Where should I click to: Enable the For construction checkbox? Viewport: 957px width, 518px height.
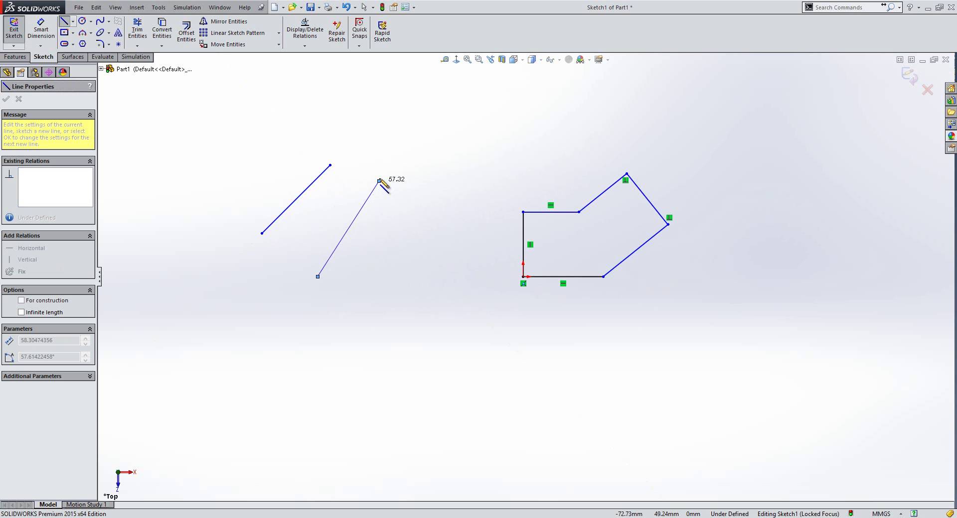coord(21,300)
